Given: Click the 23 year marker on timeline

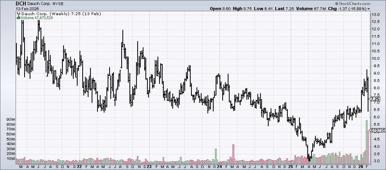Looking at the screenshot, I should click(x=149, y=167).
